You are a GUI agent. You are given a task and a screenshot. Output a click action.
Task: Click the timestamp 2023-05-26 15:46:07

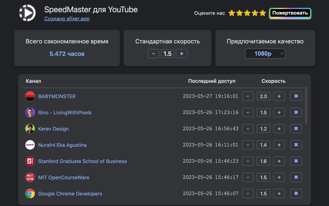[211, 193]
